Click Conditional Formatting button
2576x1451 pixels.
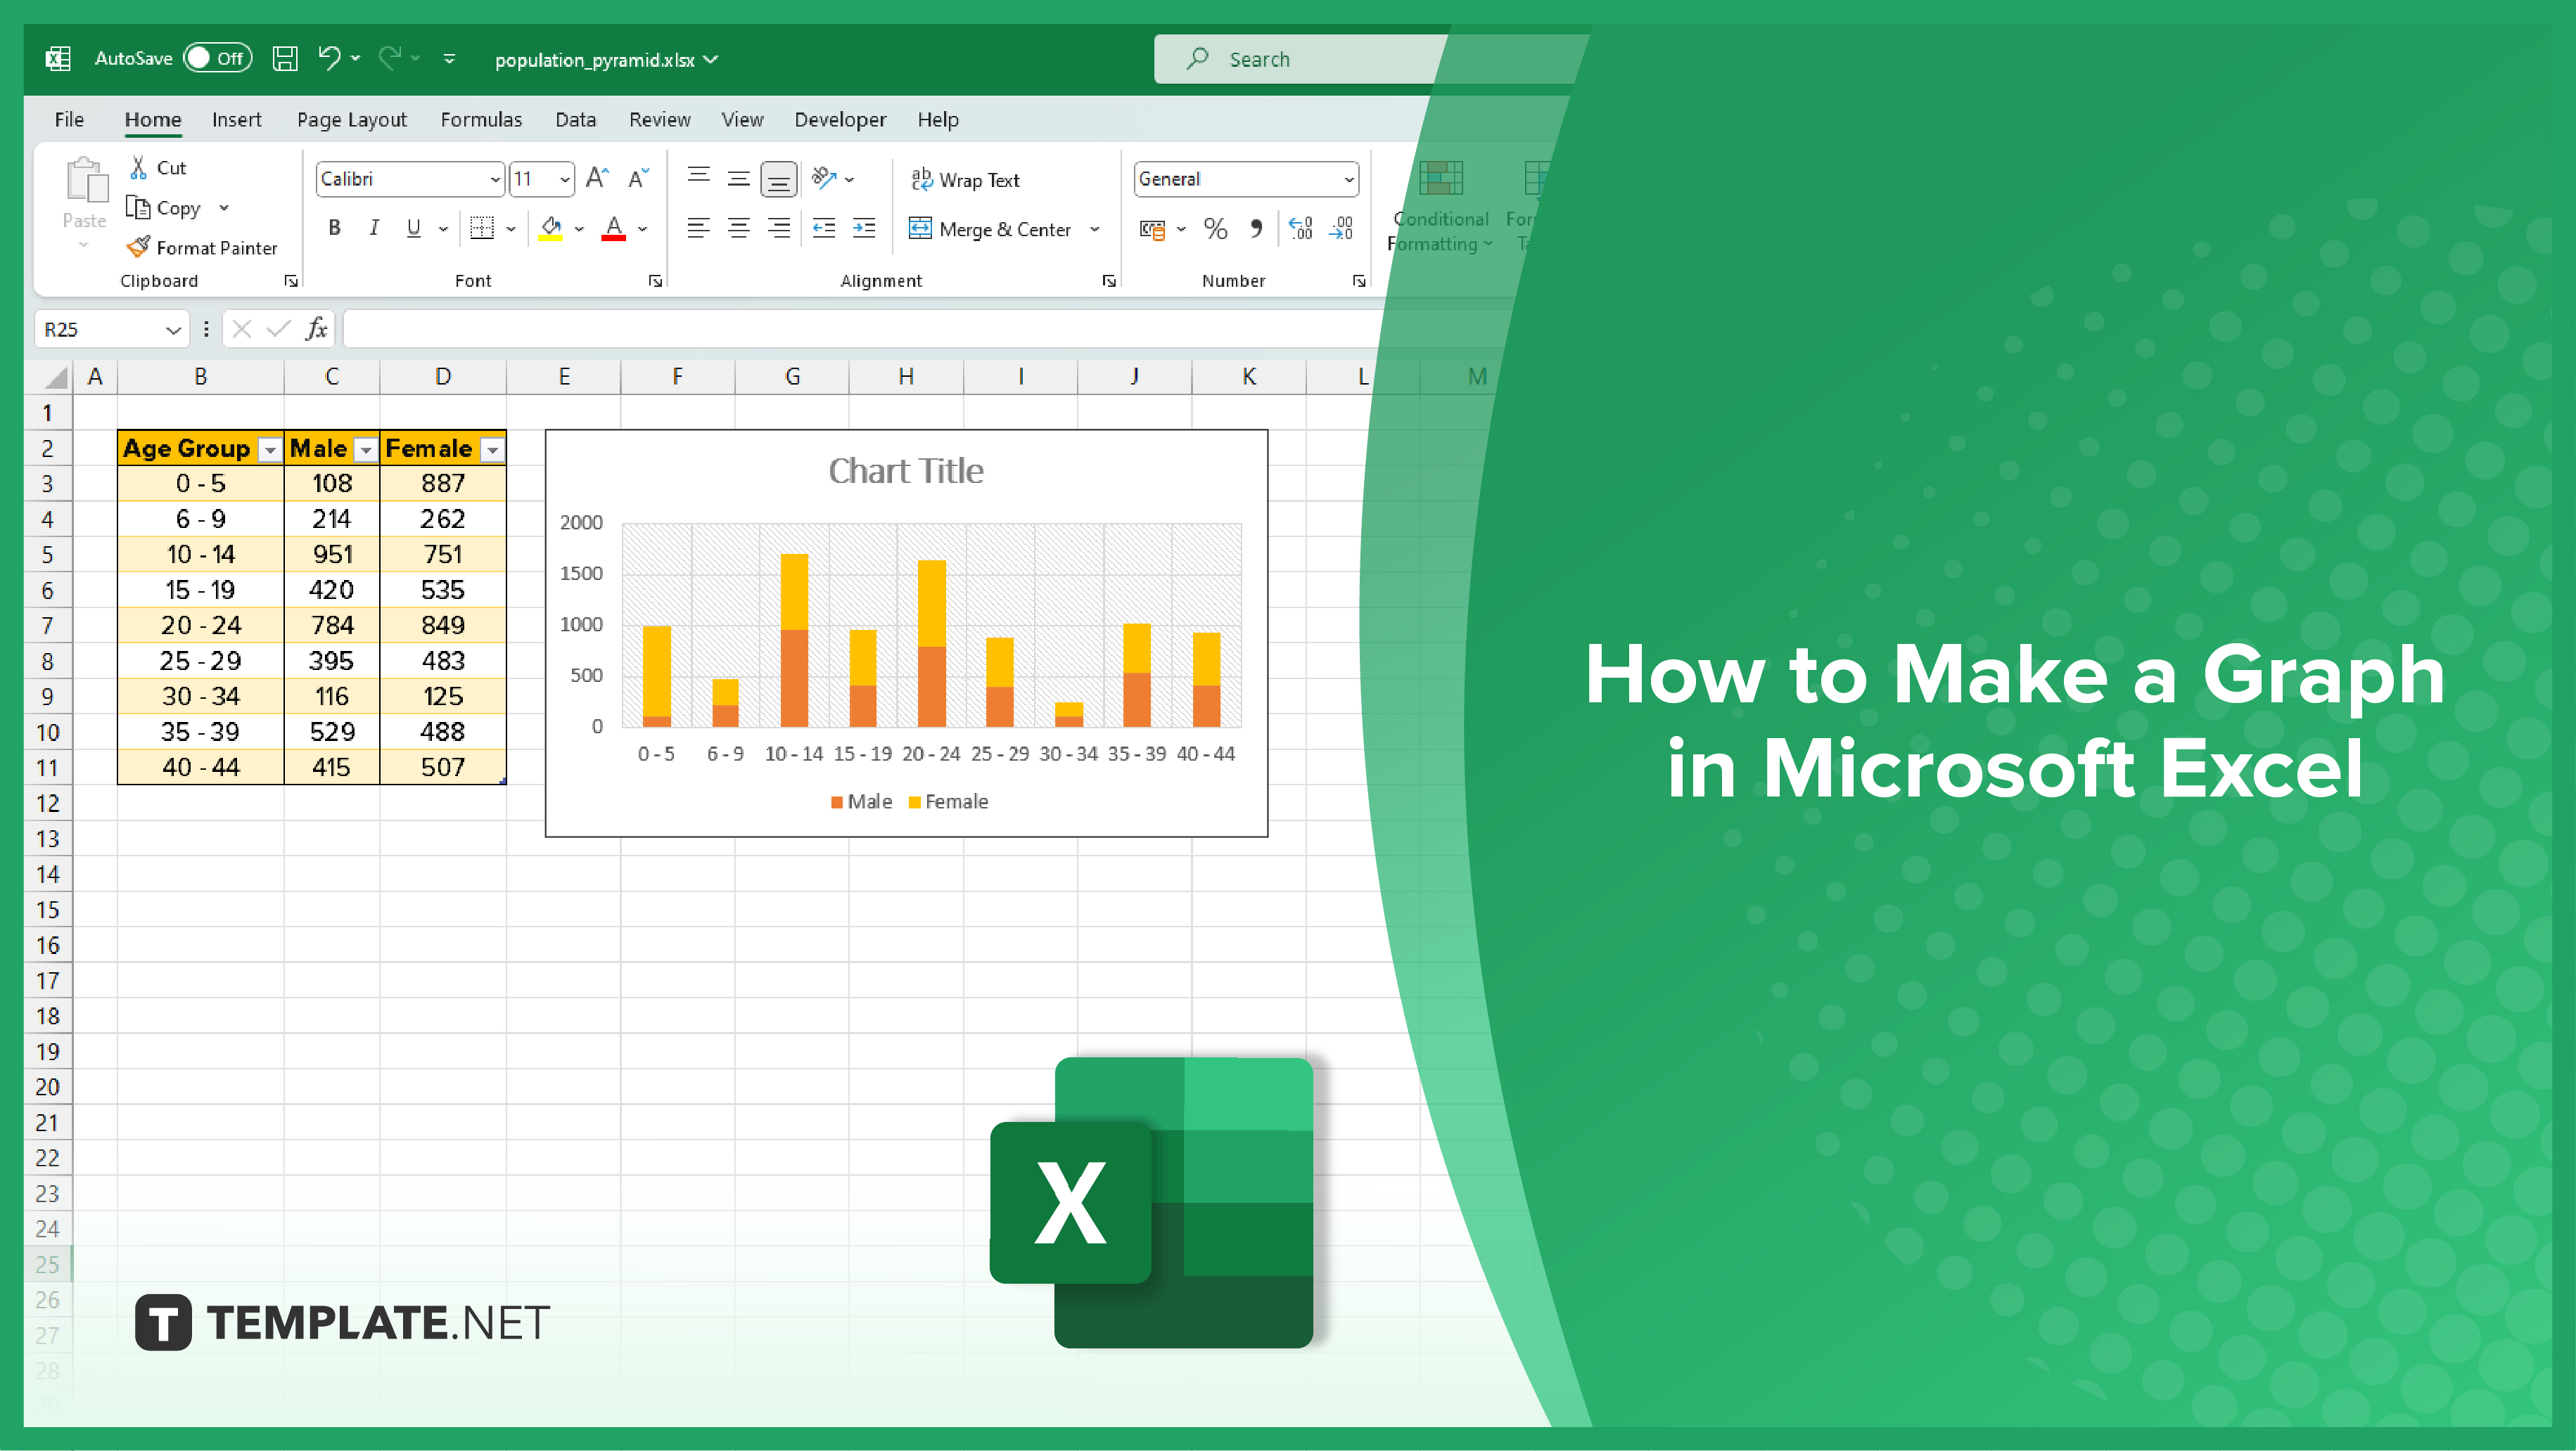pos(1440,208)
